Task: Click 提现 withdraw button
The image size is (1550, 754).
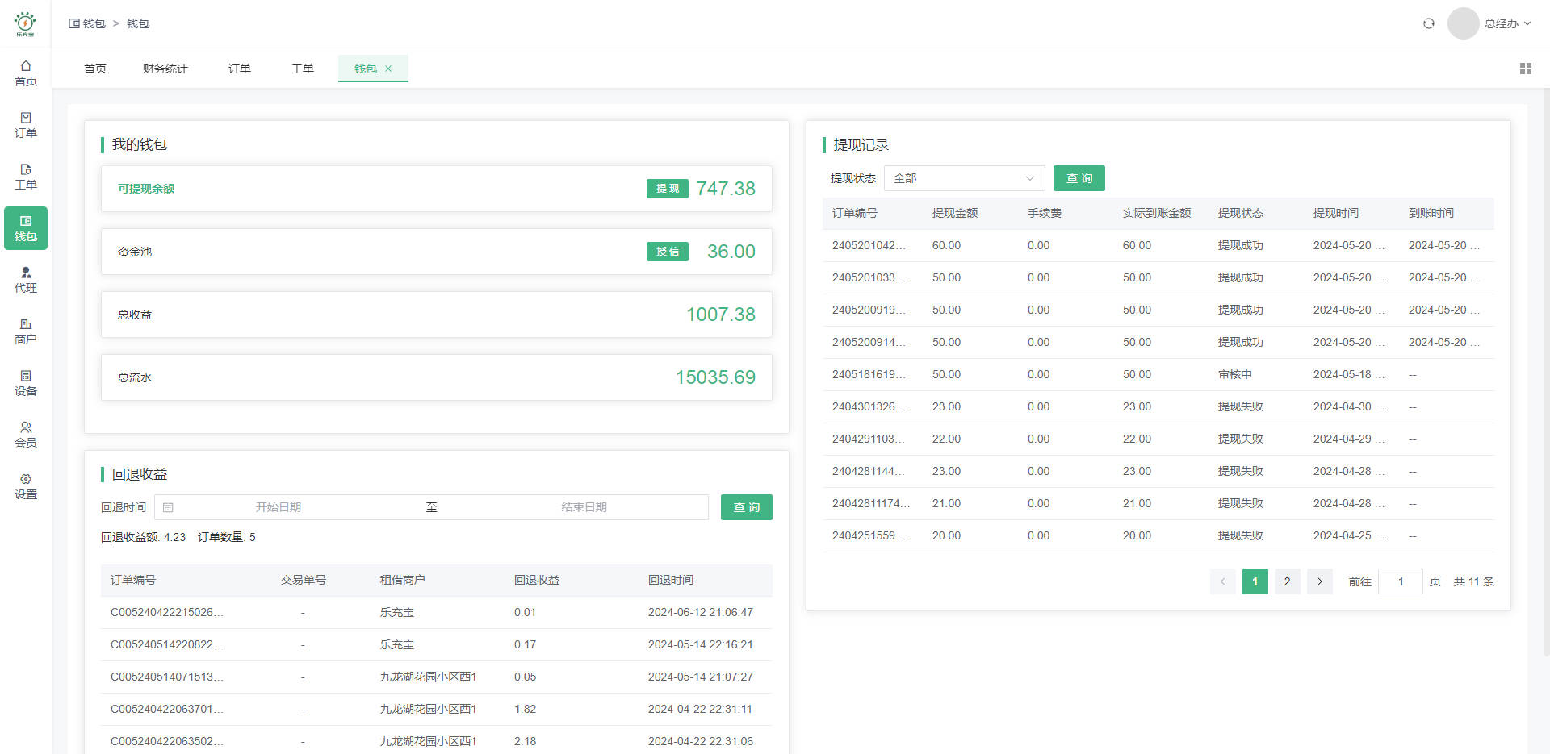Action: tap(668, 189)
